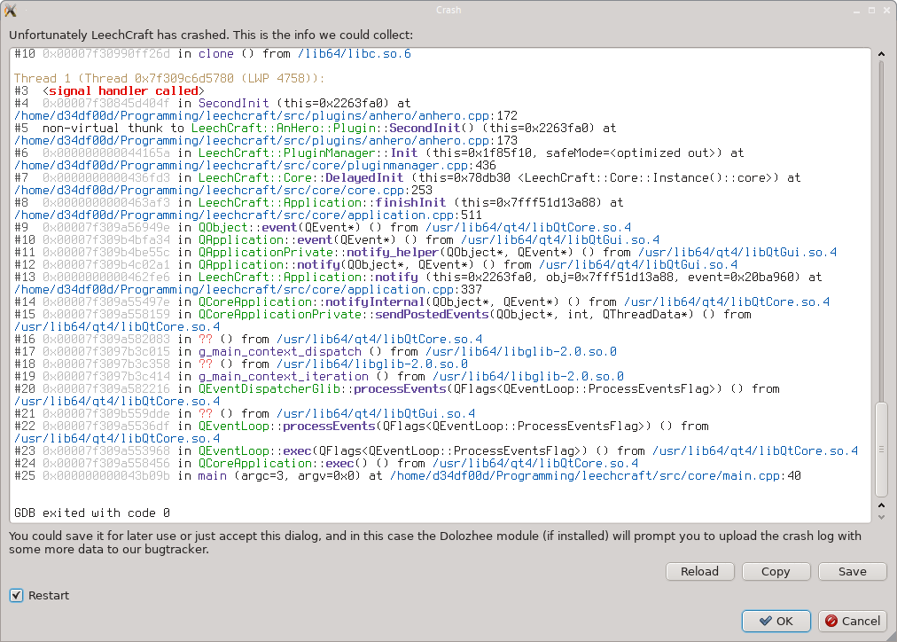This screenshot has height=642, width=897.
Task: Click 'g_main_context_iteration' function name
Action: (x=283, y=377)
